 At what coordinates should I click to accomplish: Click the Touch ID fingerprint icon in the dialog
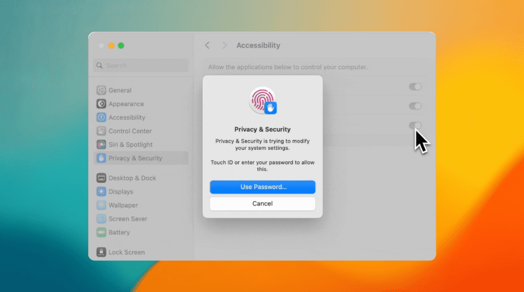(263, 101)
